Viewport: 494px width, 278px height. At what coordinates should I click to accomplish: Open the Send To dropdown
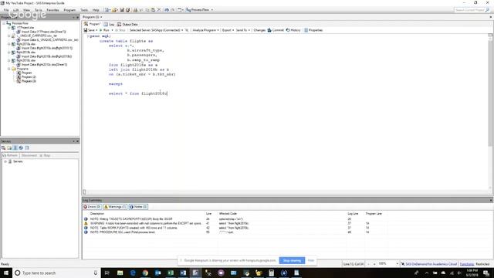point(243,30)
